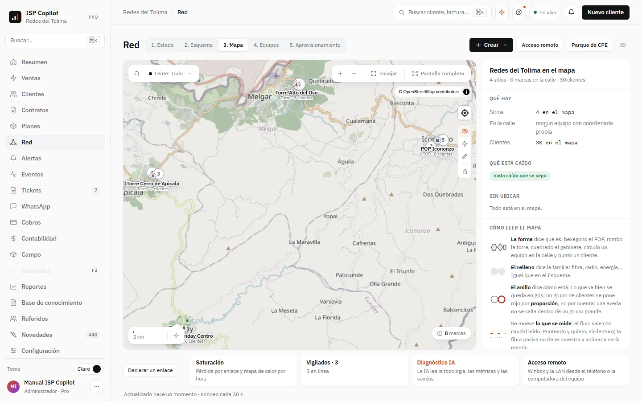Zoom out with the map minus icon
This screenshot has height=401, width=642.
[354, 74]
